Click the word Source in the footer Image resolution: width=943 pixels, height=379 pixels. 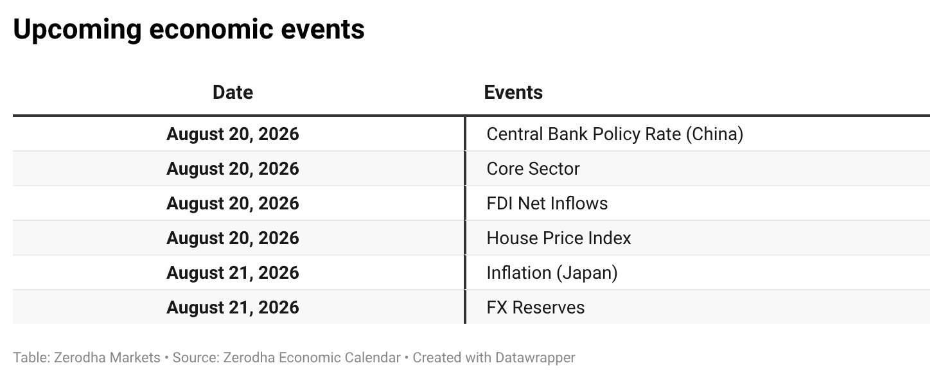coord(195,358)
